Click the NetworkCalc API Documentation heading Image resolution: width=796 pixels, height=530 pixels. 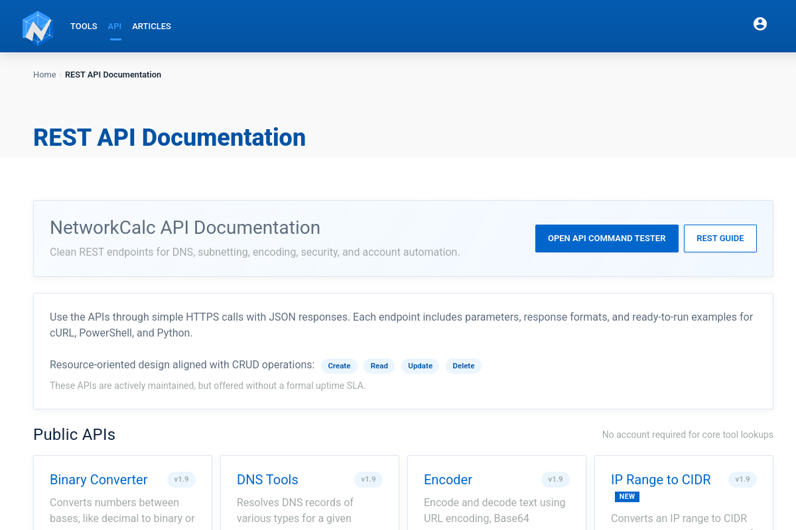tap(185, 228)
